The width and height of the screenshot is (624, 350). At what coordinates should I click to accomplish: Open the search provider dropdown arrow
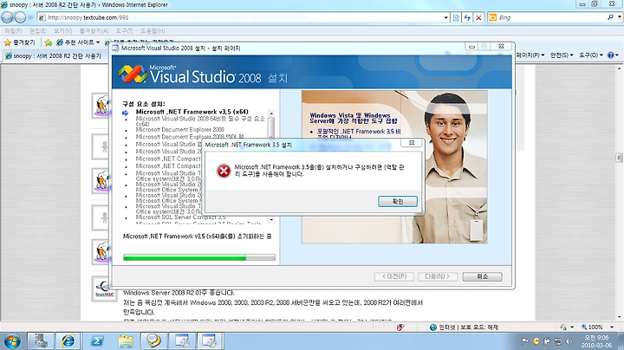[619, 17]
